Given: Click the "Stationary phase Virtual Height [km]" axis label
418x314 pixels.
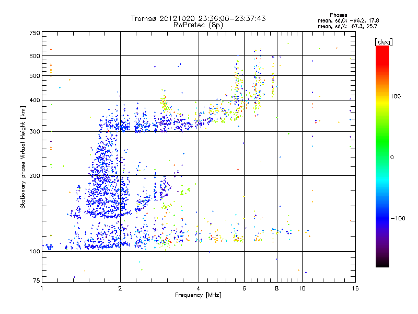Looking at the screenshot, I should click(23, 157).
